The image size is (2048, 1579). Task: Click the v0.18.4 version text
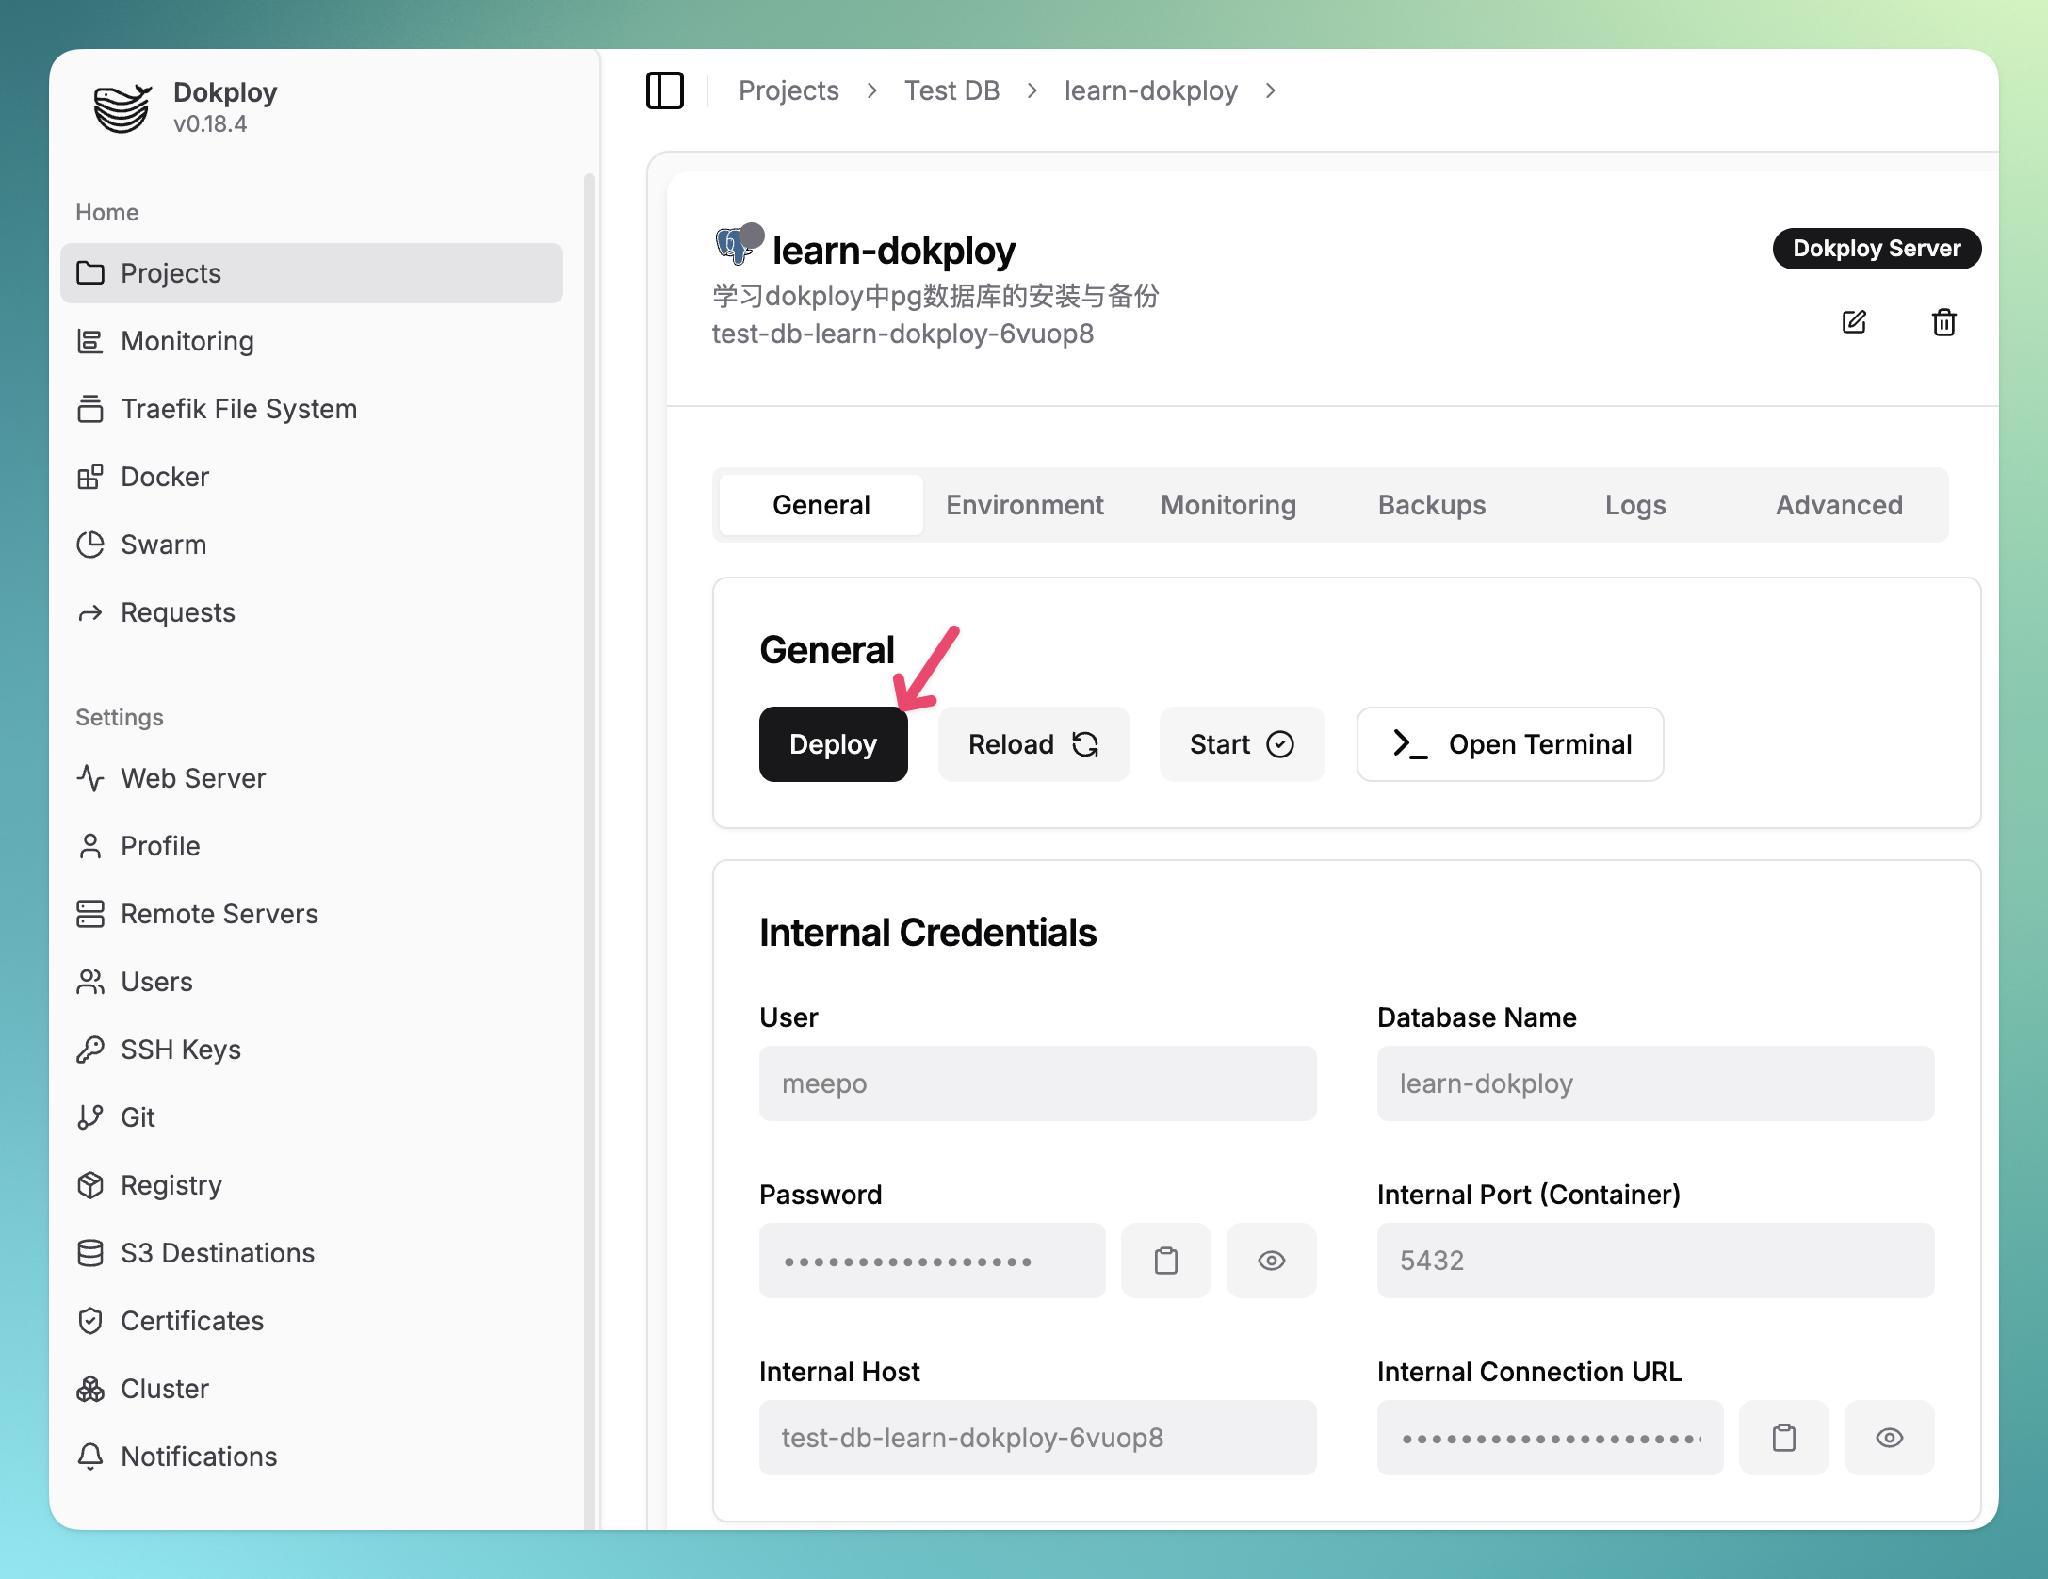(210, 124)
